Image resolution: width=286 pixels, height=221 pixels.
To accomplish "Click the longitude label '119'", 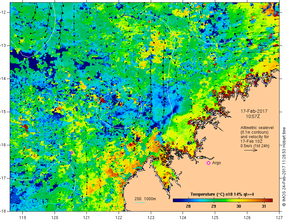I will 23,217.
